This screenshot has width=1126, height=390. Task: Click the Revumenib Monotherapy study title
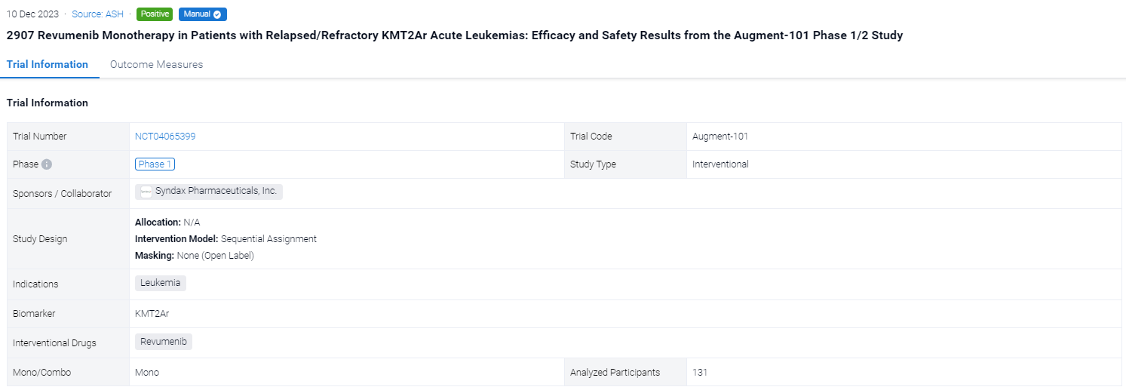[454, 35]
